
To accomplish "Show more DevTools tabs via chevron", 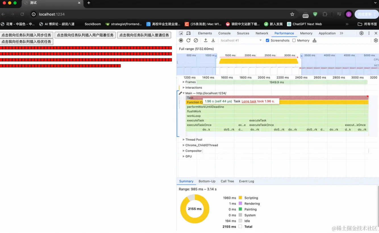I will coord(341,33).
